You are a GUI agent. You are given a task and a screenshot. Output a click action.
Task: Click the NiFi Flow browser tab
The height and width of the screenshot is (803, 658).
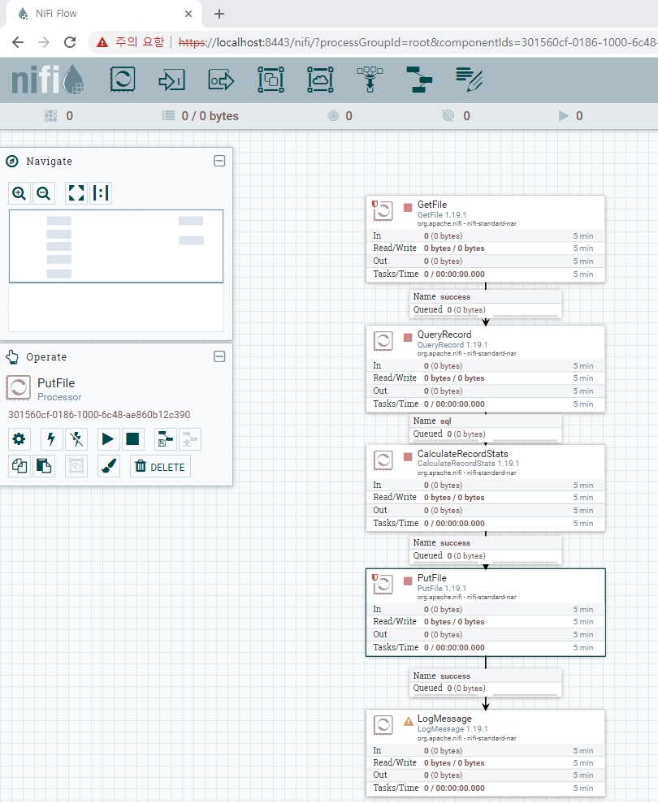pyautogui.click(x=103, y=14)
